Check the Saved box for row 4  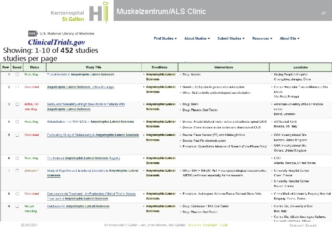[x=17, y=121]
